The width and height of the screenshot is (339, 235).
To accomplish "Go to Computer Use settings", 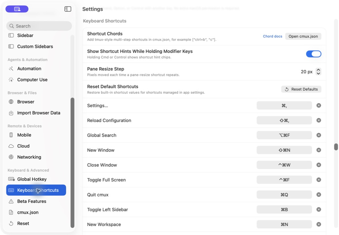I will [x=36, y=80].
